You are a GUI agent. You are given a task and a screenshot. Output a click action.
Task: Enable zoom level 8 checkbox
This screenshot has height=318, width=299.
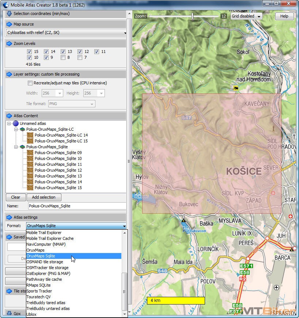pyautogui.click(x=63, y=58)
